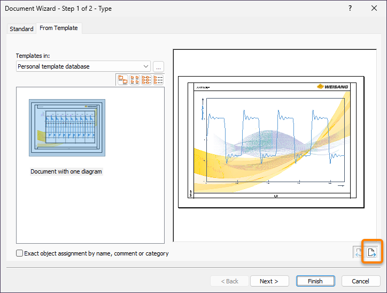Show previous template preview page
Viewport: 387px width, 293px height.
click(x=358, y=253)
